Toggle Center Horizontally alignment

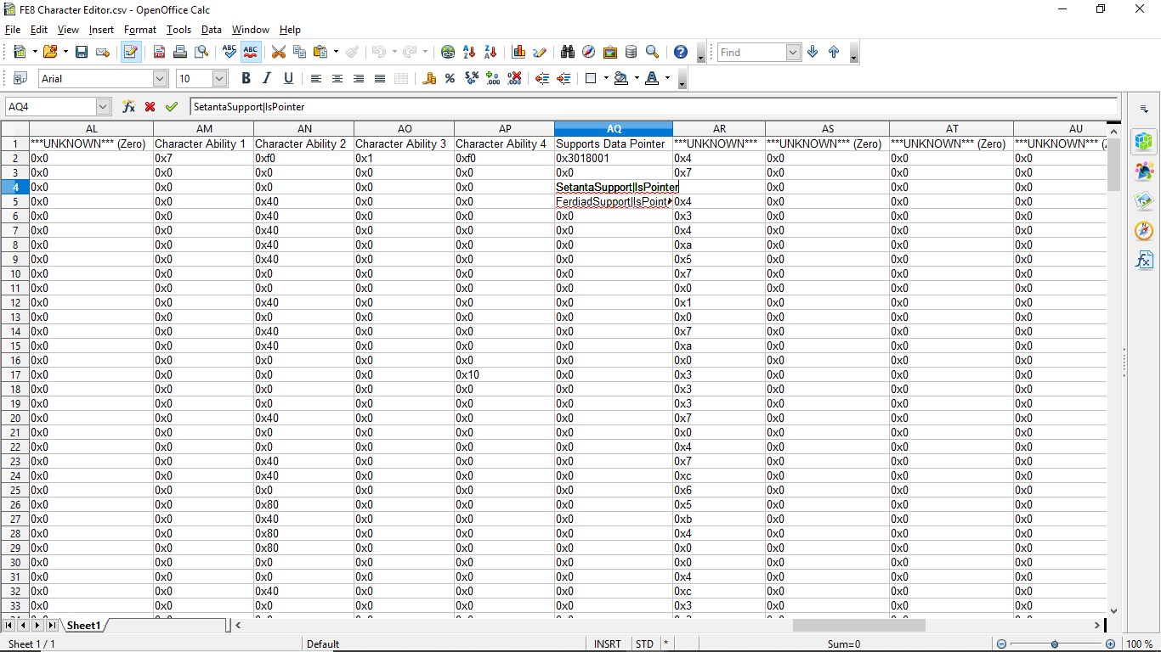pos(337,79)
